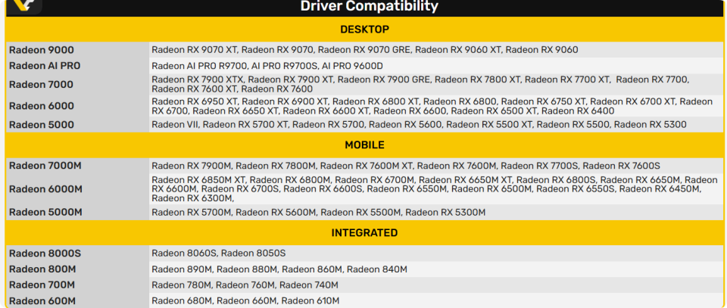Select the INTEGRATED section header

pos(364,232)
